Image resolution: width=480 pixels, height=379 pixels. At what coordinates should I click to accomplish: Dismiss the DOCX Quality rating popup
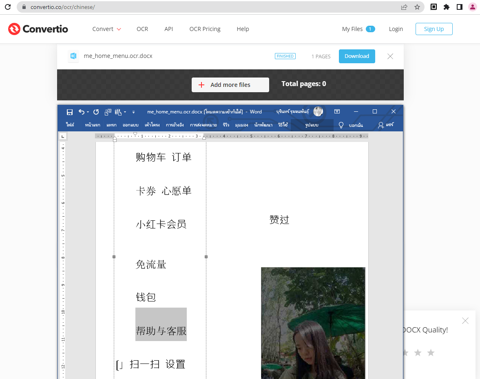pos(465,321)
